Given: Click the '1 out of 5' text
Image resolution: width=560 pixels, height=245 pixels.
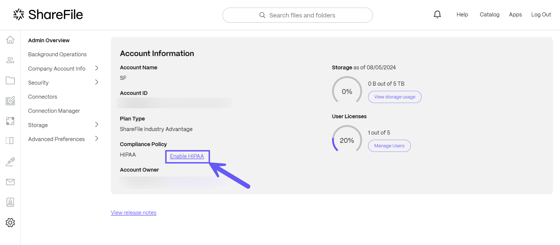Looking at the screenshot, I should tap(379, 133).
